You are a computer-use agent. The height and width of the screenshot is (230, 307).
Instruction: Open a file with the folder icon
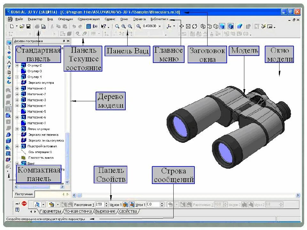22,26
